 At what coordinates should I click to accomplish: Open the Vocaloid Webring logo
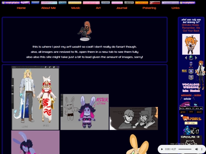point(191,86)
